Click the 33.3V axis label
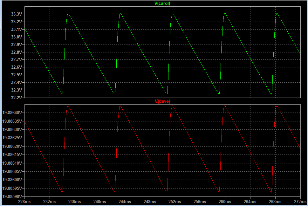Viewport: 308px width, 206px height. (17, 14)
